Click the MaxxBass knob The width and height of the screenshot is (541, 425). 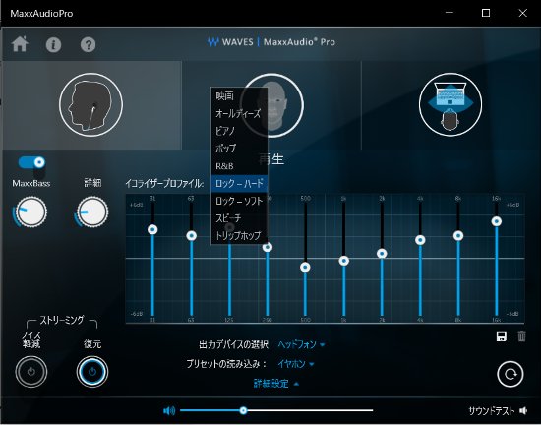pyautogui.click(x=31, y=212)
